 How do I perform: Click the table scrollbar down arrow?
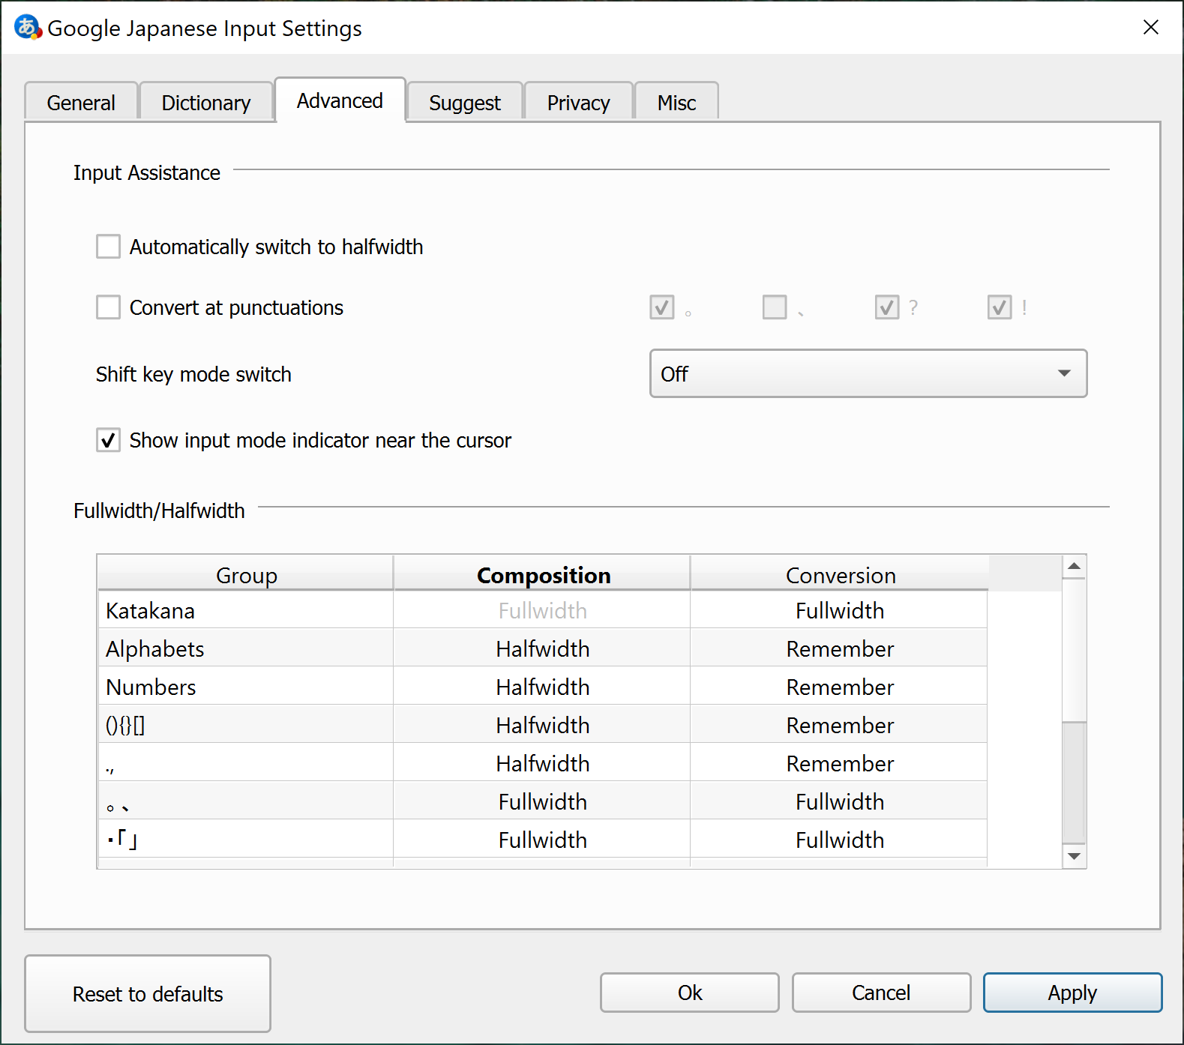point(1074,856)
